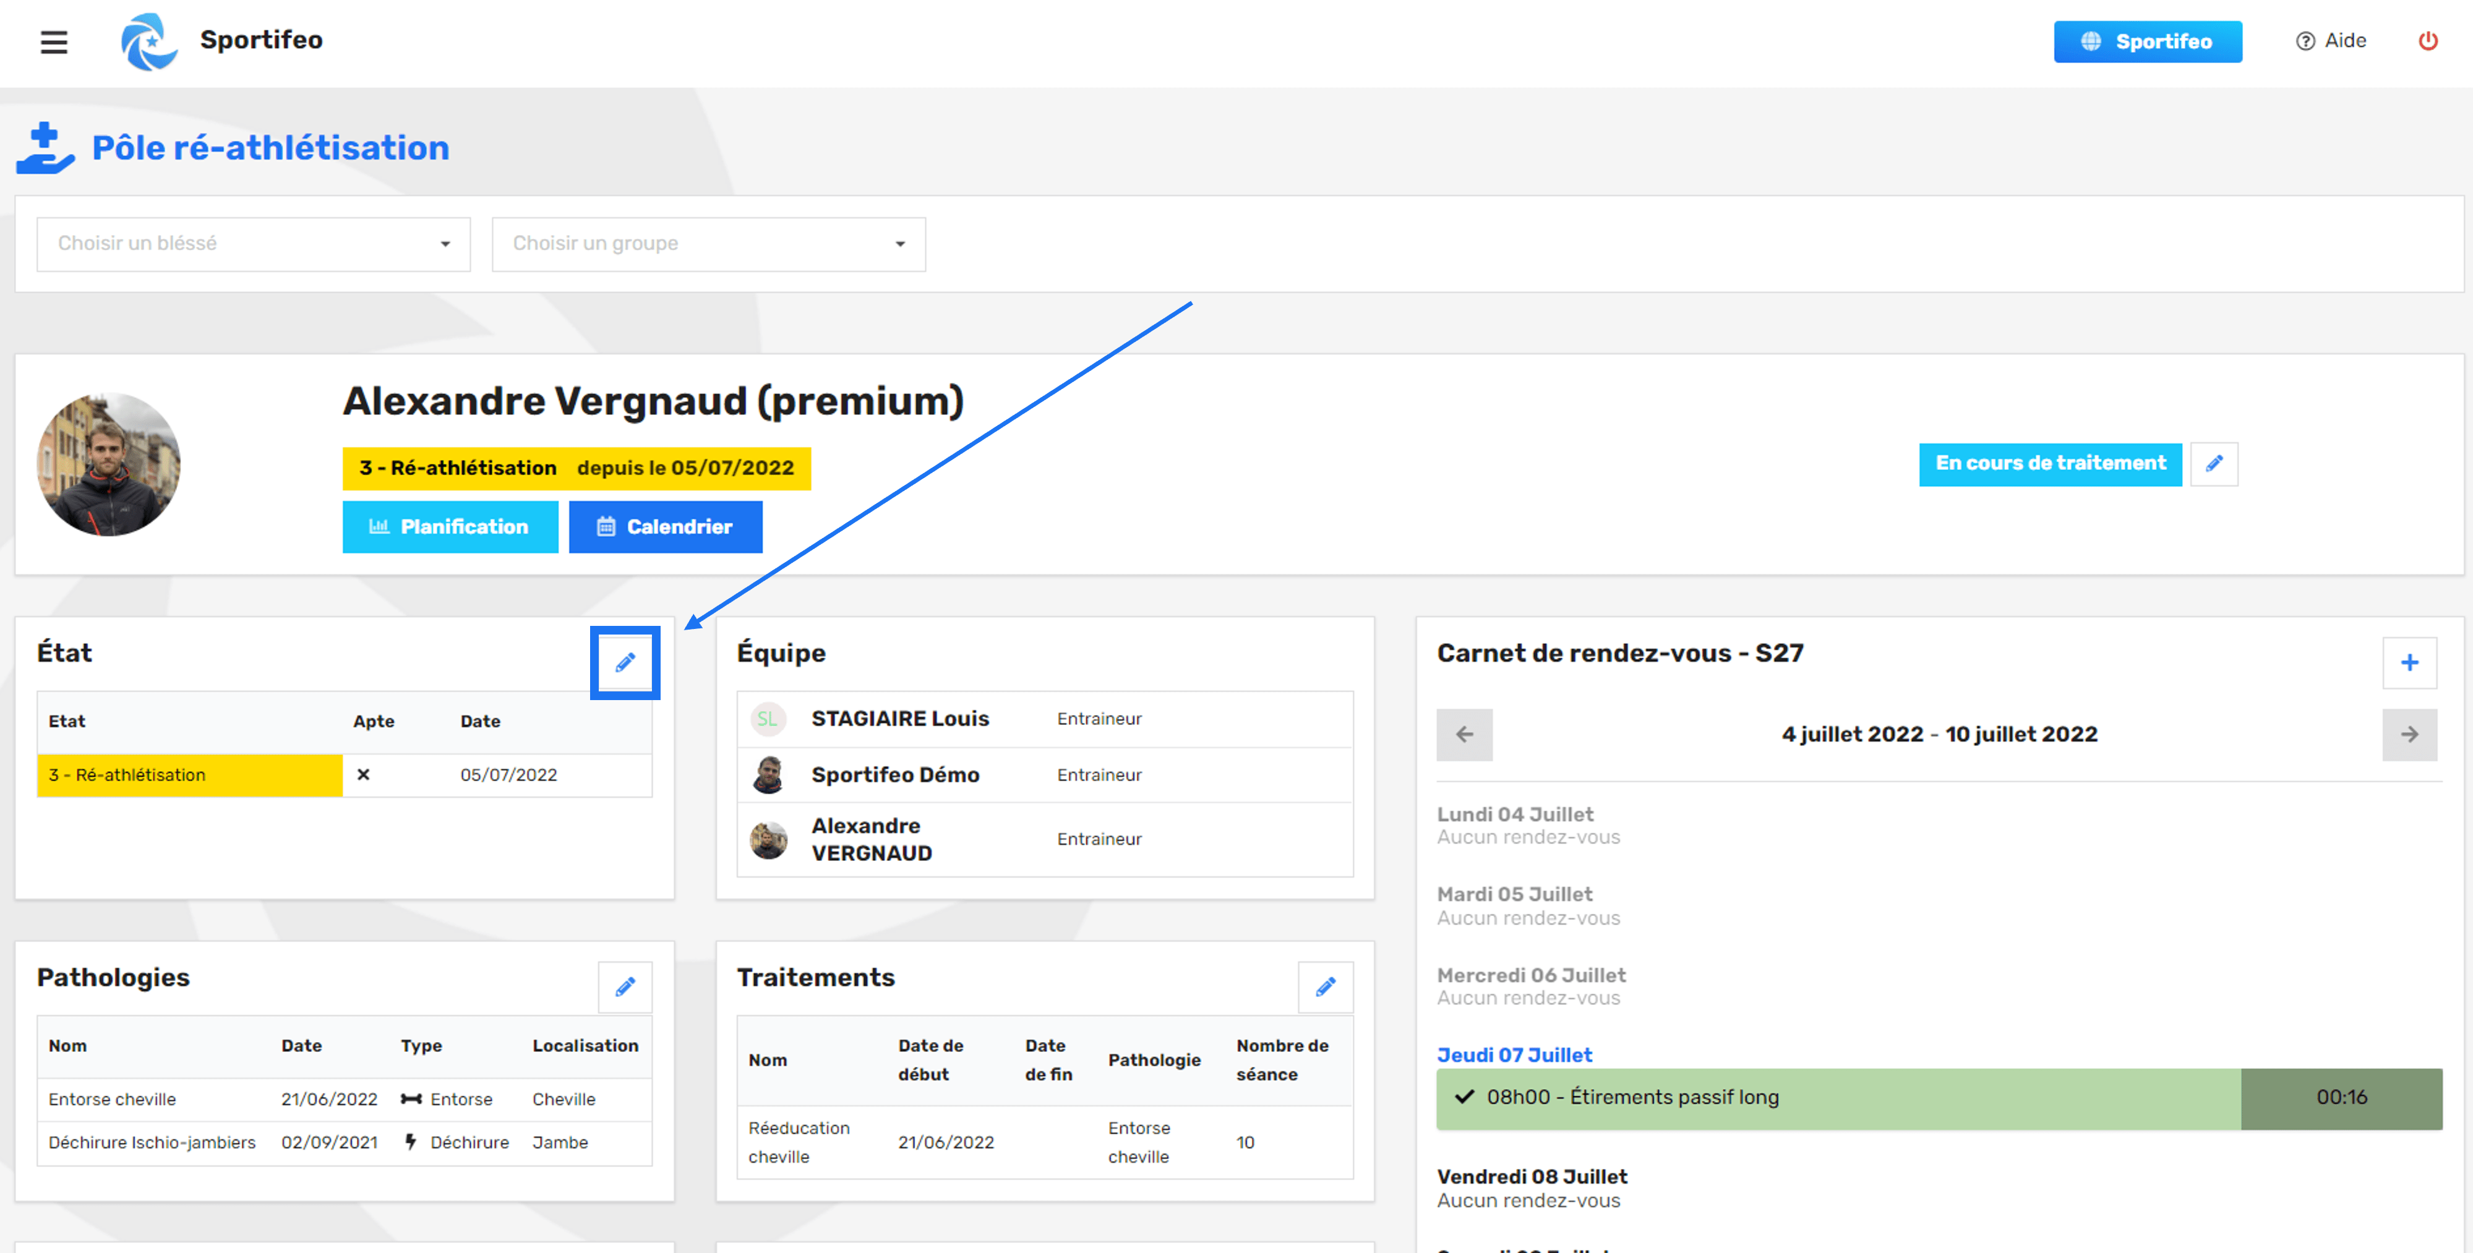Select the Entorse cheville pathology row
The height and width of the screenshot is (1253, 2473).
(x=344, y=1100)
